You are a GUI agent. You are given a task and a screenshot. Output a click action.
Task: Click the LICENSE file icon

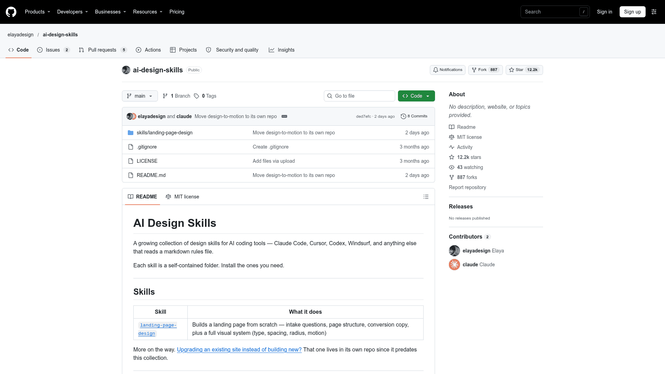(131, 161)
